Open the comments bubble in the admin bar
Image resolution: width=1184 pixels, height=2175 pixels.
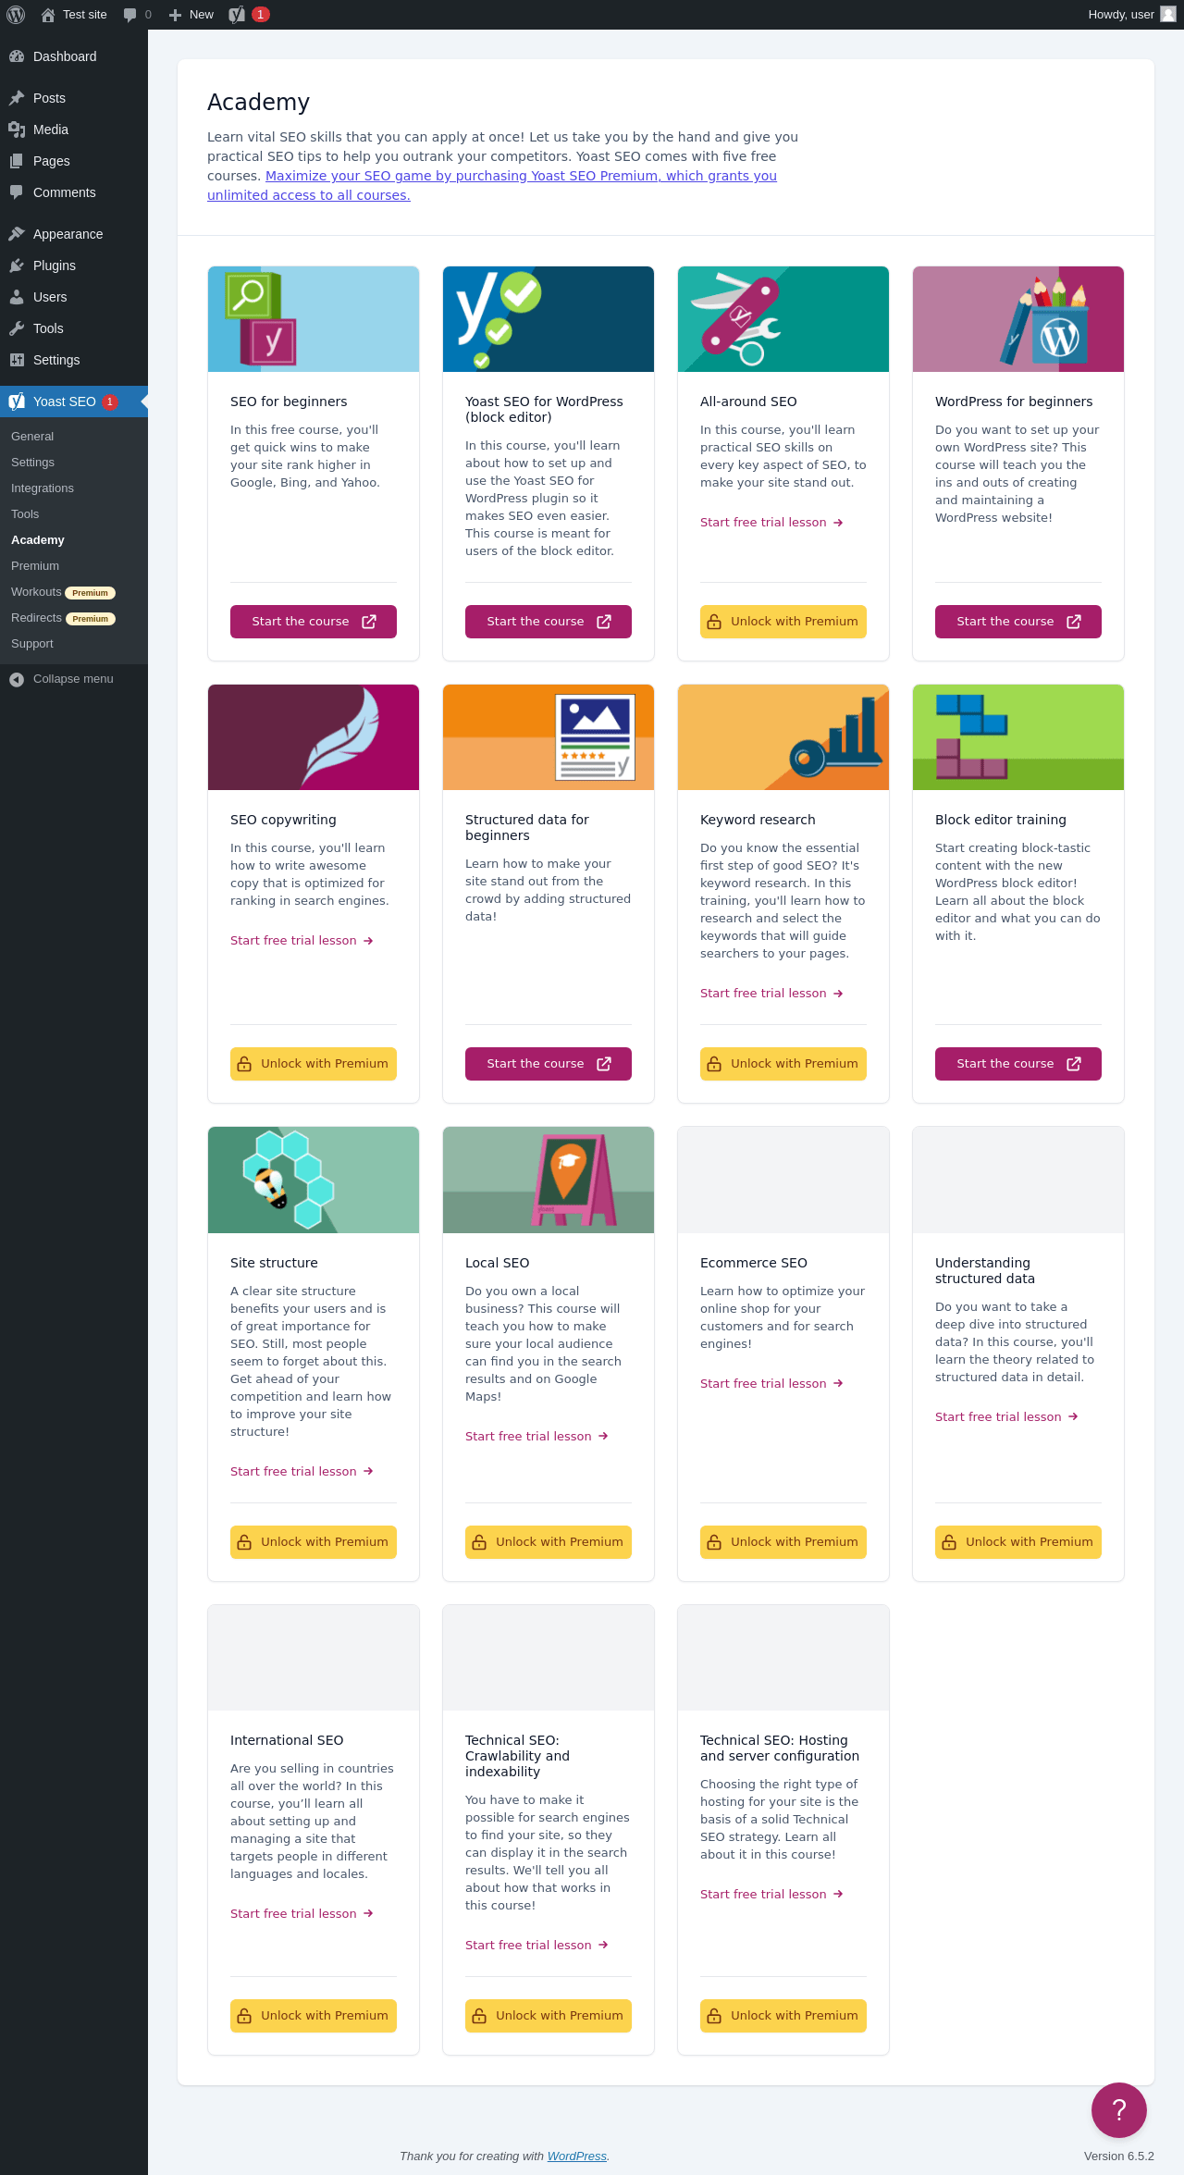[137, 15]
